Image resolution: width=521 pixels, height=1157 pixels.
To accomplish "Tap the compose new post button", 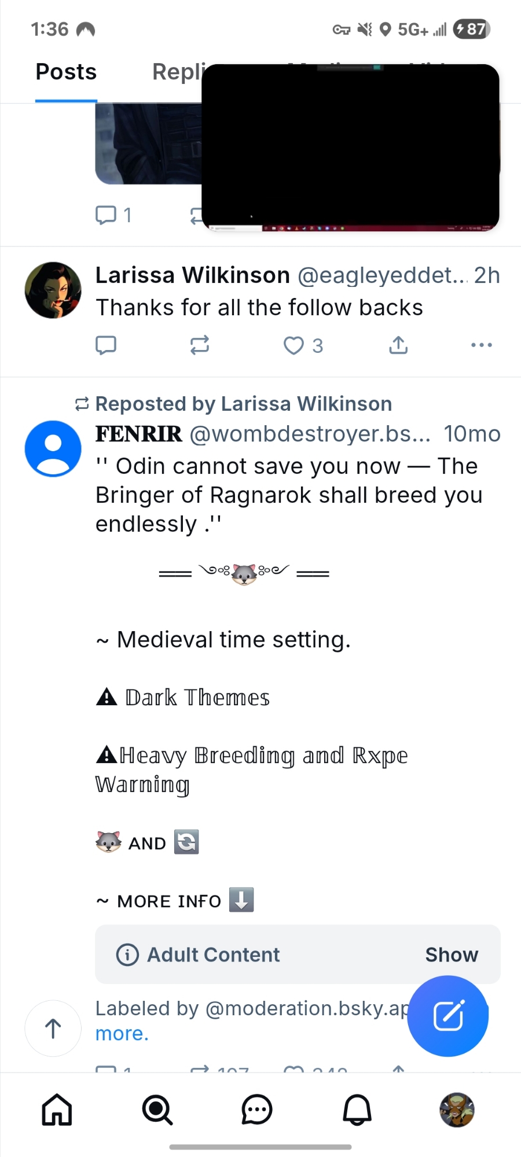I will click(448, 1016).
